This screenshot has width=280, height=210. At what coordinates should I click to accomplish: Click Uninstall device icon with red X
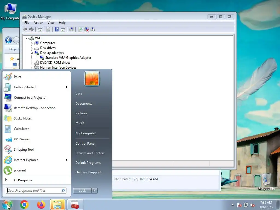coord(86,30)
